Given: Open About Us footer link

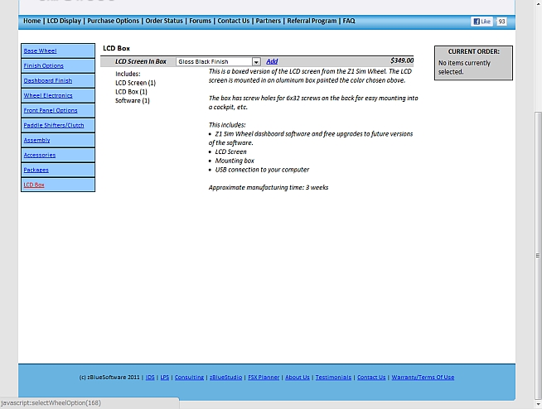Looking at the screenshot, I should (298, 378).
